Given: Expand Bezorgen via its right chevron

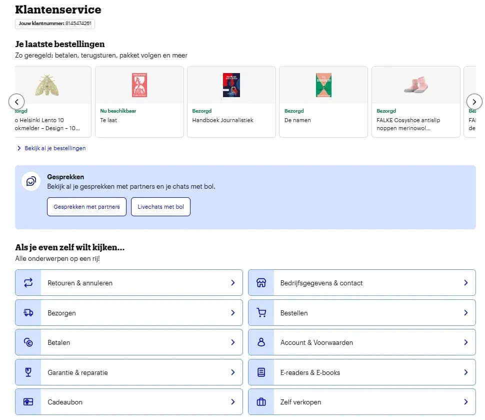Looking at the screenshot, I should (233, 312).
